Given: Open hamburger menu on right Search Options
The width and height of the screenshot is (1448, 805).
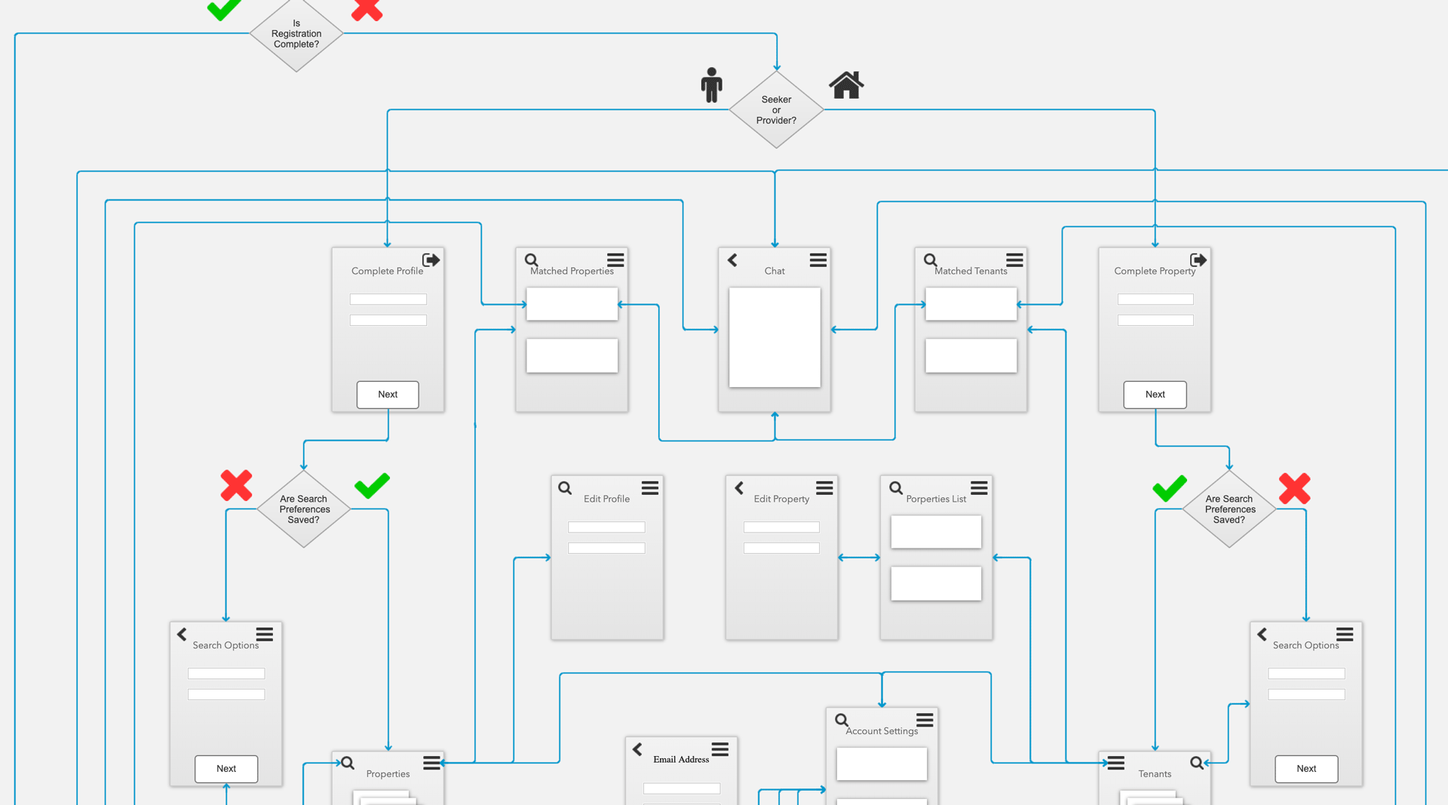Looking at the screenshot, I should pos(1345,634).
